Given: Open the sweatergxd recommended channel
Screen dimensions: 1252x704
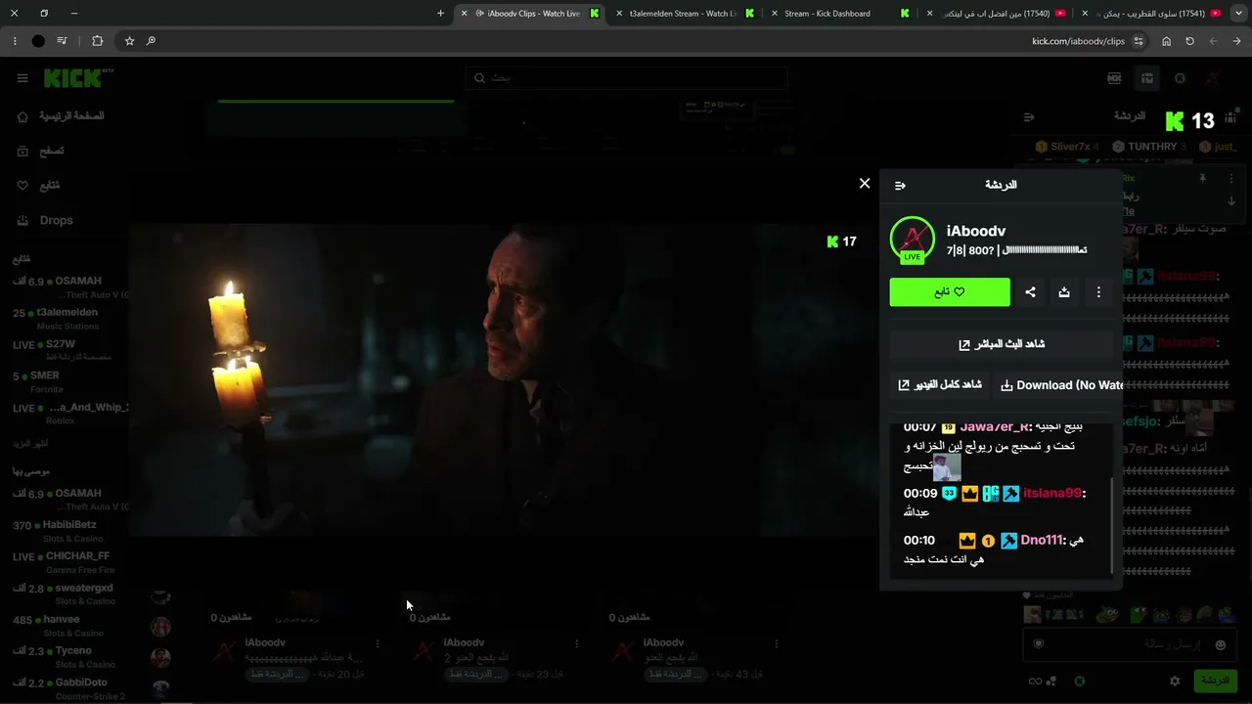Looking at the screenshot, I should (65, 594).
